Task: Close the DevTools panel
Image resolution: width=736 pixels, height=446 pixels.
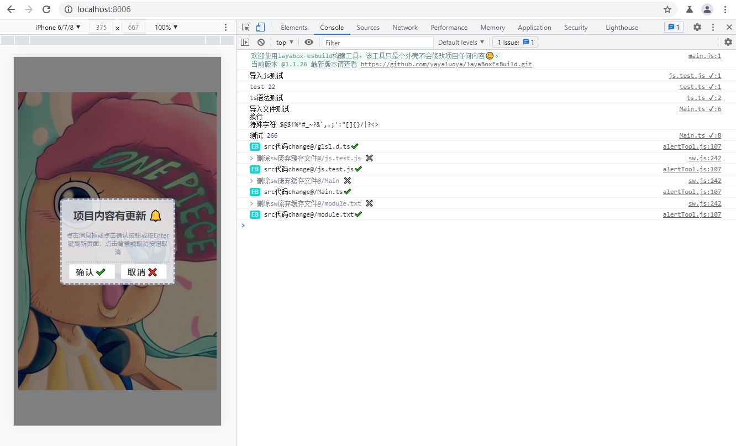Action: pyautogui.click(x=729, y=27)
